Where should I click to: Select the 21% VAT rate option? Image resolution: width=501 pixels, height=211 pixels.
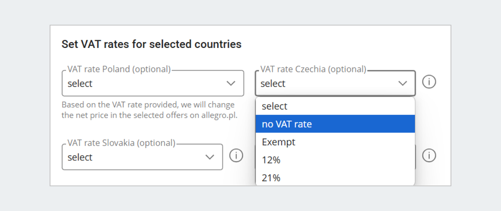[335, 178]
